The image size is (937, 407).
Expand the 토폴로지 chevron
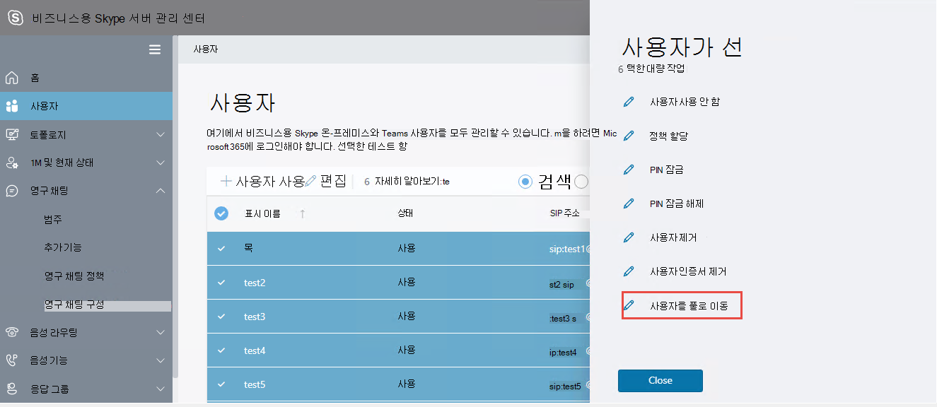coord(161,134)
